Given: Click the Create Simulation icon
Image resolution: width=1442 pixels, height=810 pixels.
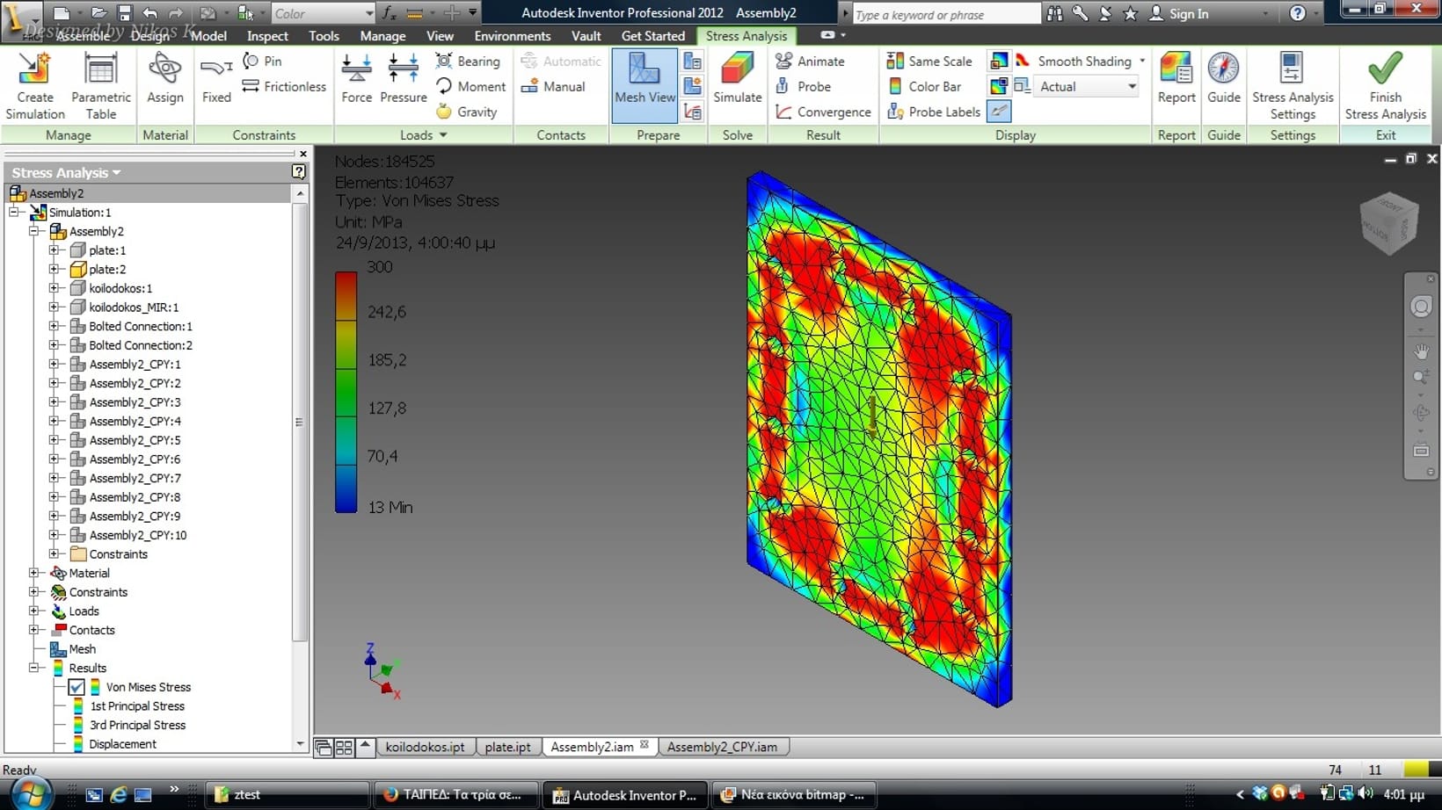Looking at the screenshot, I should coord(34,84).
